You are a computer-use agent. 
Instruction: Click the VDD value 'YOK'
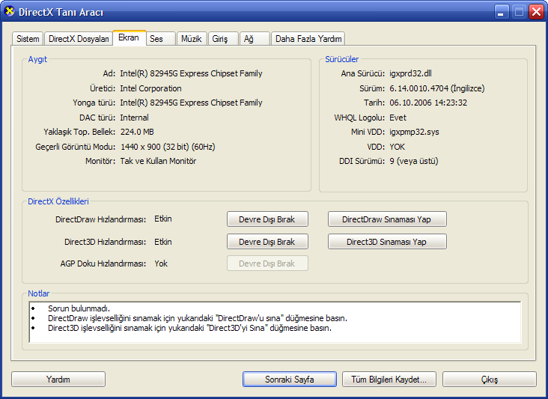tap(398, 147)
